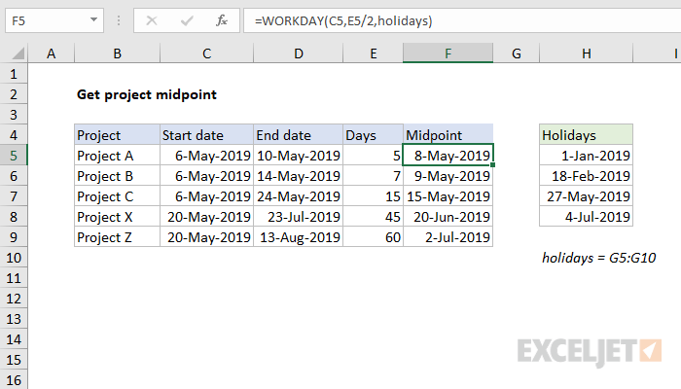681x389 pixels.
Task: Click the 'Project' header cell
Action: point(118,135)
